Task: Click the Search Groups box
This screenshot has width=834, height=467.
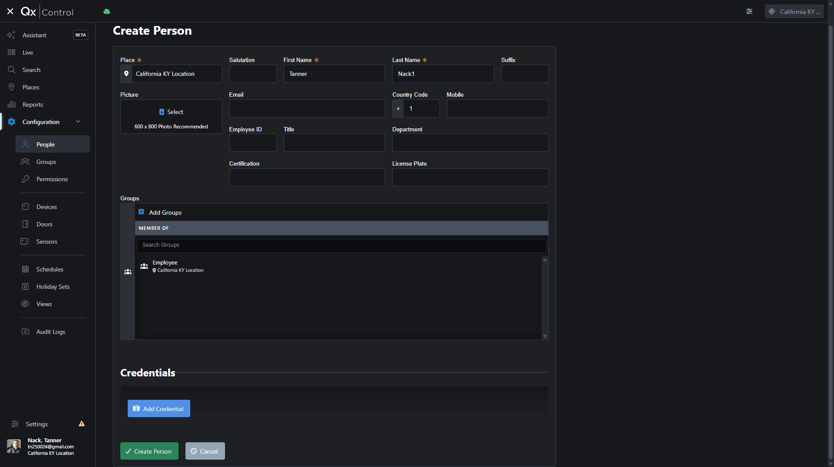Action: [341, 245]
